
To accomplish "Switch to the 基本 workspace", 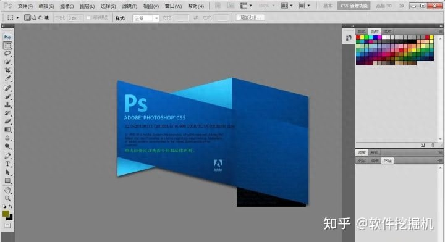I will [328, 6].
